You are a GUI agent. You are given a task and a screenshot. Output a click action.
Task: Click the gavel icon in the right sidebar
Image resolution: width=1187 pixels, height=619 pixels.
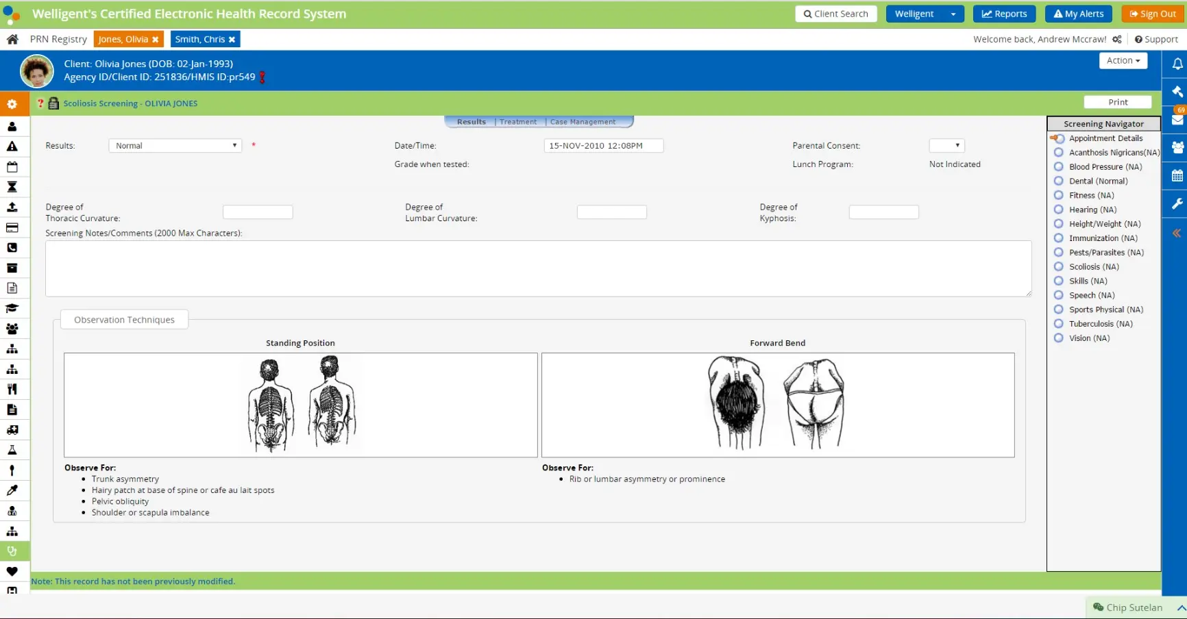click(x=1177, y=91)
